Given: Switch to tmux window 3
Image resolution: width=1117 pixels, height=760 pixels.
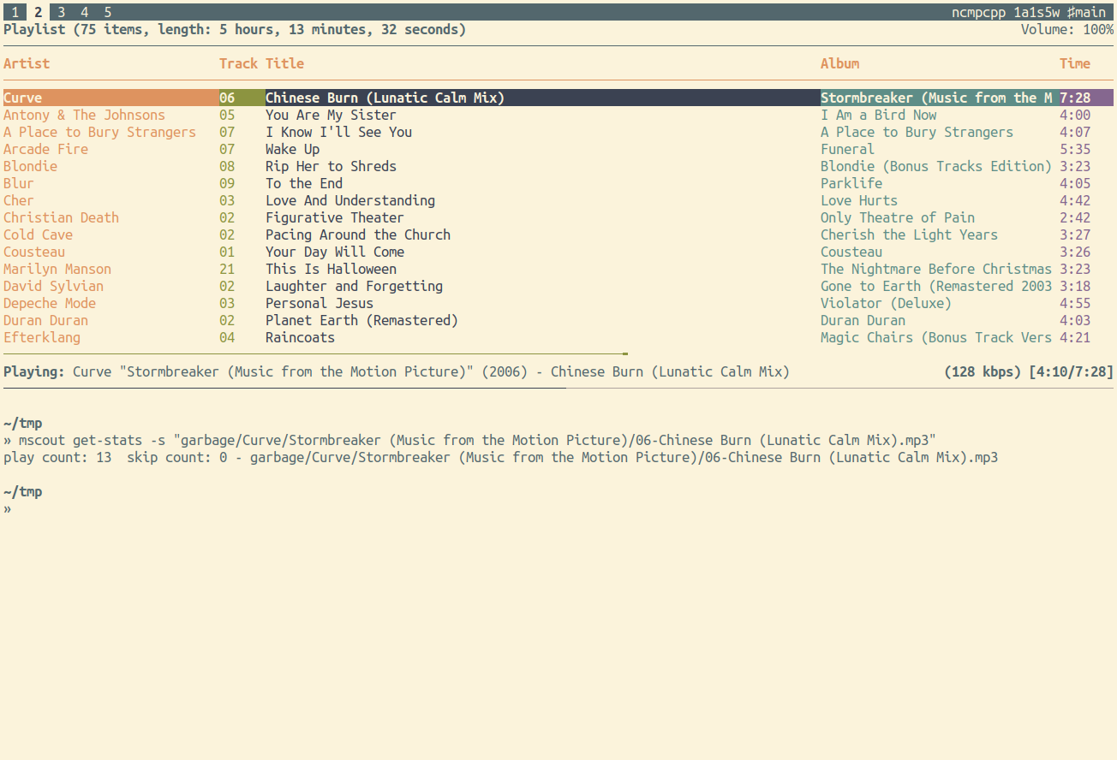Looking at the screenshot, I should 61,12.
